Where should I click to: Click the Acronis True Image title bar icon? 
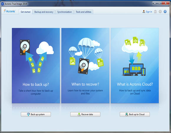(2, 4)
